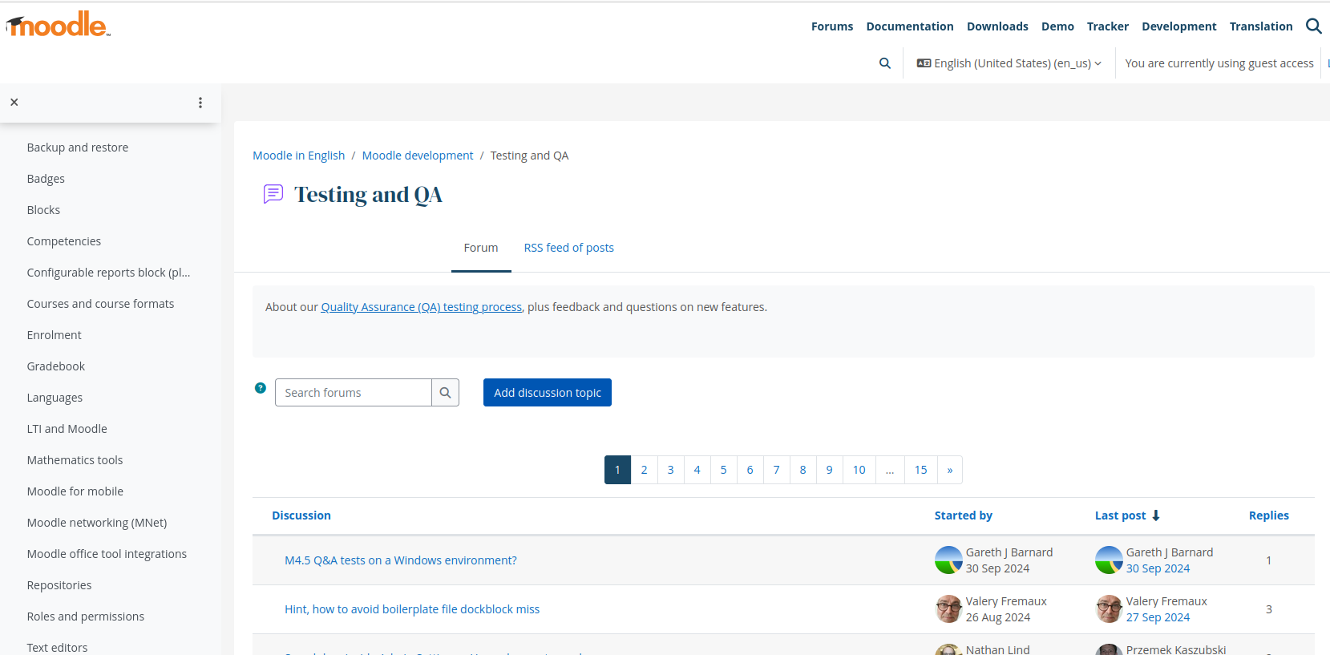
Task: Sort by Started by column header
Action: click(964, 516)
